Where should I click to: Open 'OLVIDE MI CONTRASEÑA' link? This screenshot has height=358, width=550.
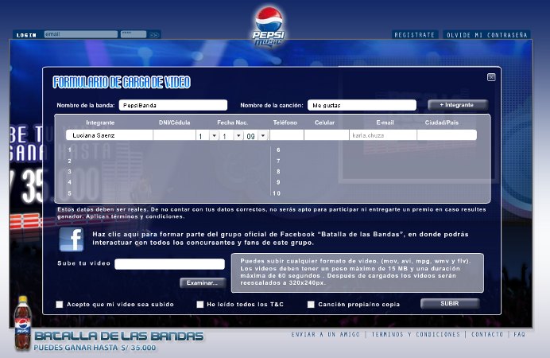(487, 35)
